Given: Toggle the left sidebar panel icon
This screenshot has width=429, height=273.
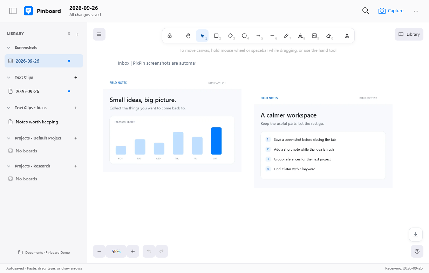Looking at the screenshot, I should coord(13,11).
